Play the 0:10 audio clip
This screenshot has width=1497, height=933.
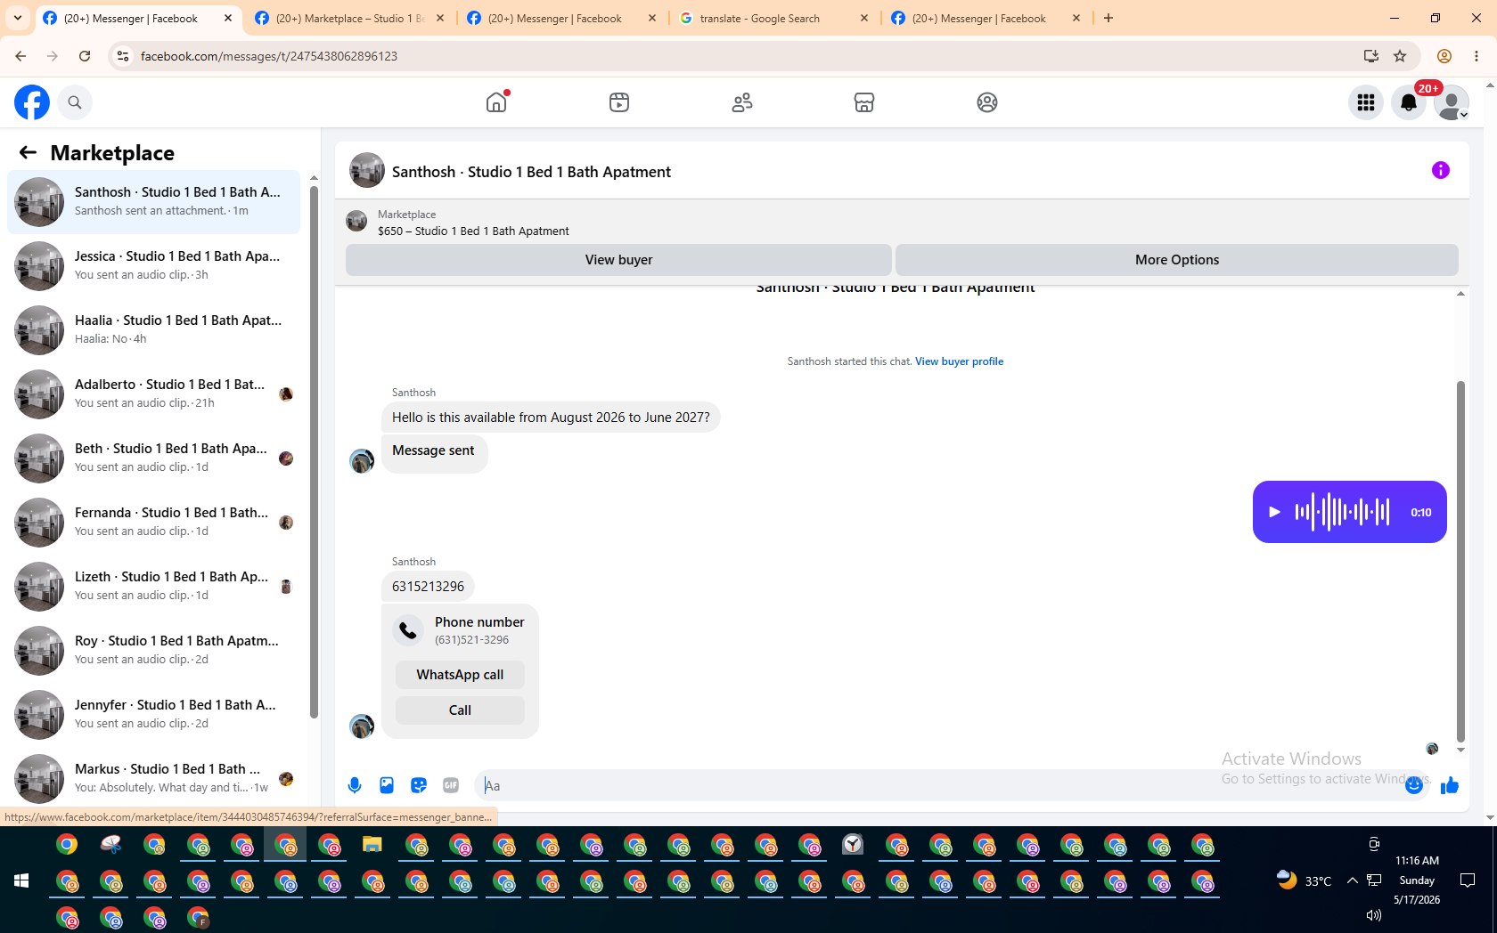[x=1274, y=512]
